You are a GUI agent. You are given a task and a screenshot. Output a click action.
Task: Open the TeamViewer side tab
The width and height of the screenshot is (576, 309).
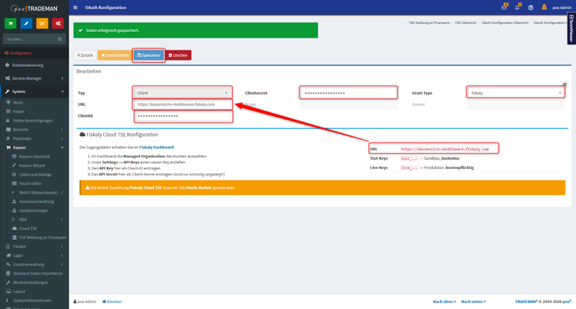[x=571, y=29]
